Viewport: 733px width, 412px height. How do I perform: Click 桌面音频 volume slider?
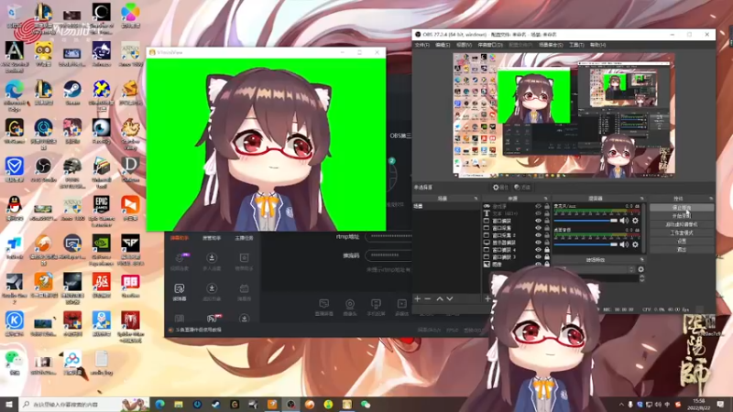(x=585, y=244)
